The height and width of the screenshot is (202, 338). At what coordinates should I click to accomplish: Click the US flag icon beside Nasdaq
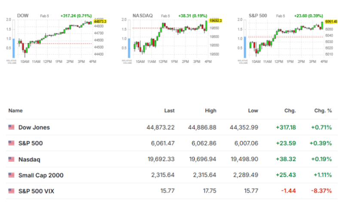coord(12,159)
